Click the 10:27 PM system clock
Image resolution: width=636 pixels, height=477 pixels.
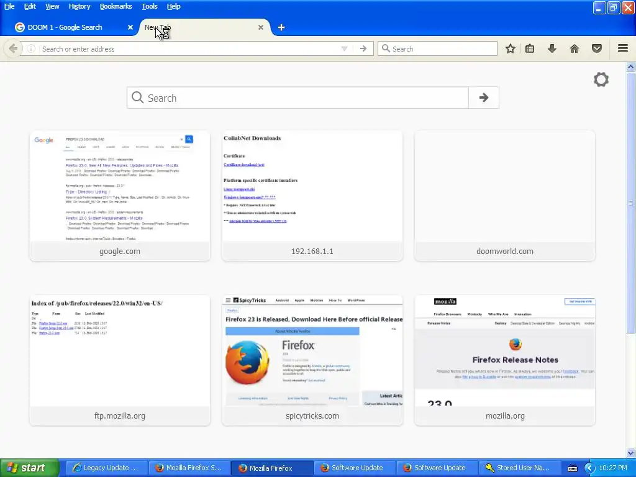click(613, 468)
